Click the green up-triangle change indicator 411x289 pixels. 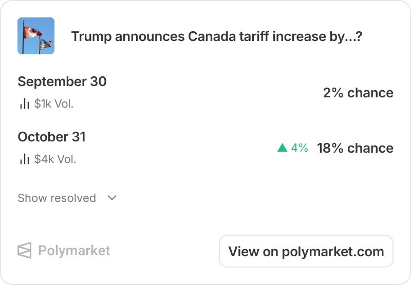pos(282,148)
